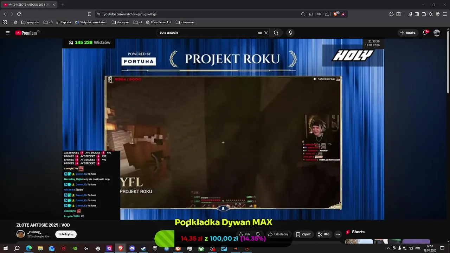This screenshot has width=450, height=253.
Task: Open the bookmarks apps grid icon
Action: pos(5,22)
